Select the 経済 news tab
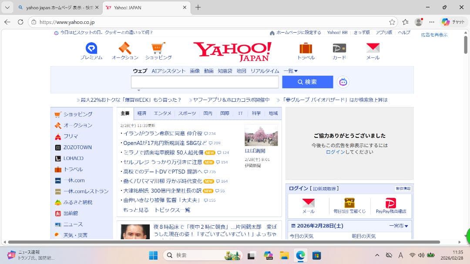This screenshot has height=264, width=470. (x=142, y=113)
